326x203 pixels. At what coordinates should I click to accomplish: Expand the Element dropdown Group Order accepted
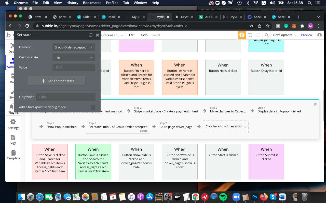coord(74,47)
